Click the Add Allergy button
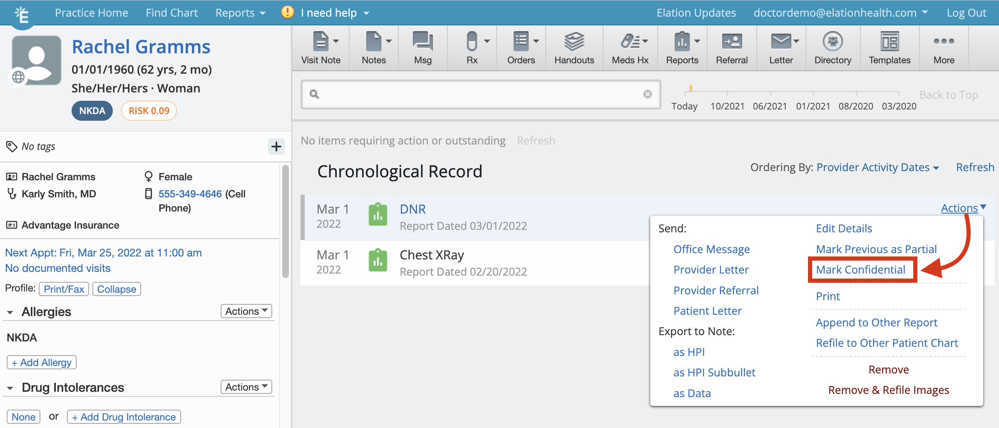999x428 pixels. coord(41,362)
